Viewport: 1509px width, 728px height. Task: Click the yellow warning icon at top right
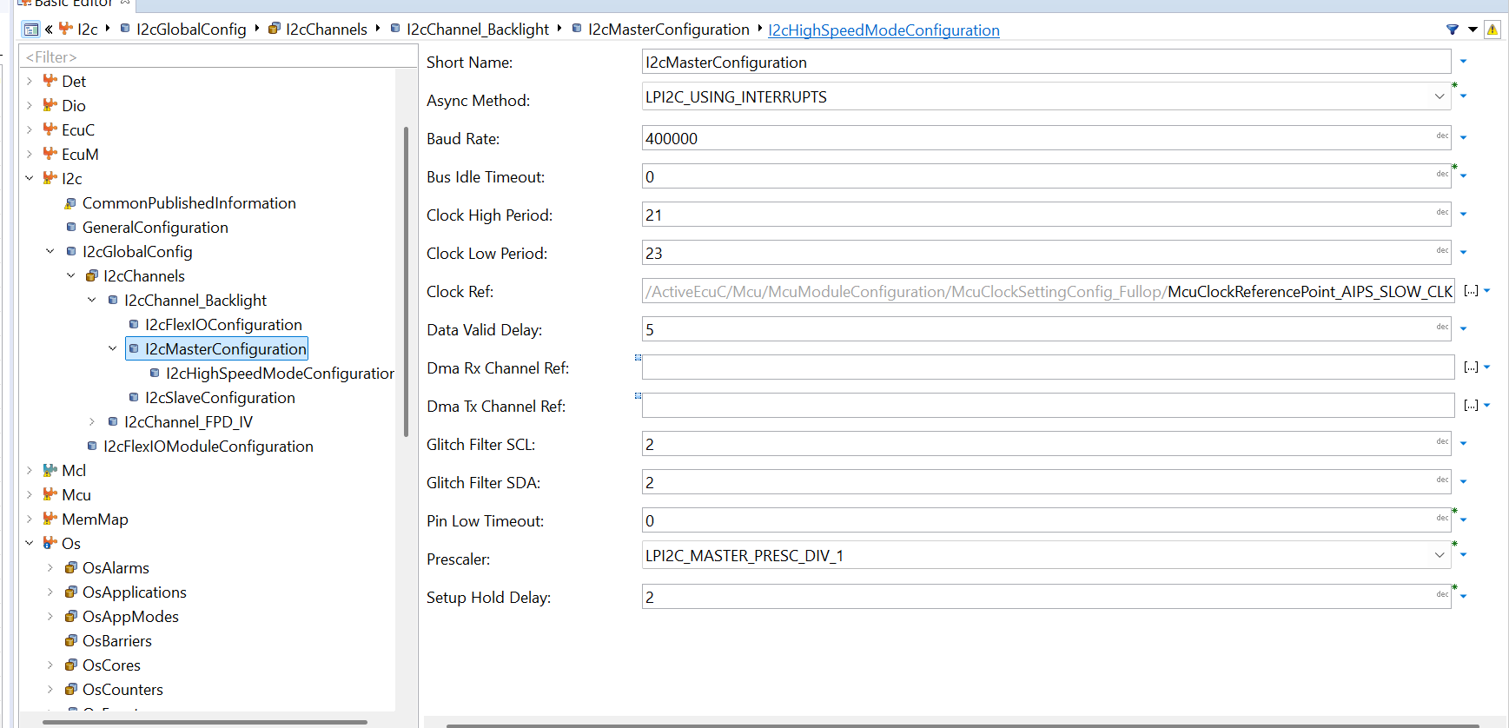pos(1492,30)
